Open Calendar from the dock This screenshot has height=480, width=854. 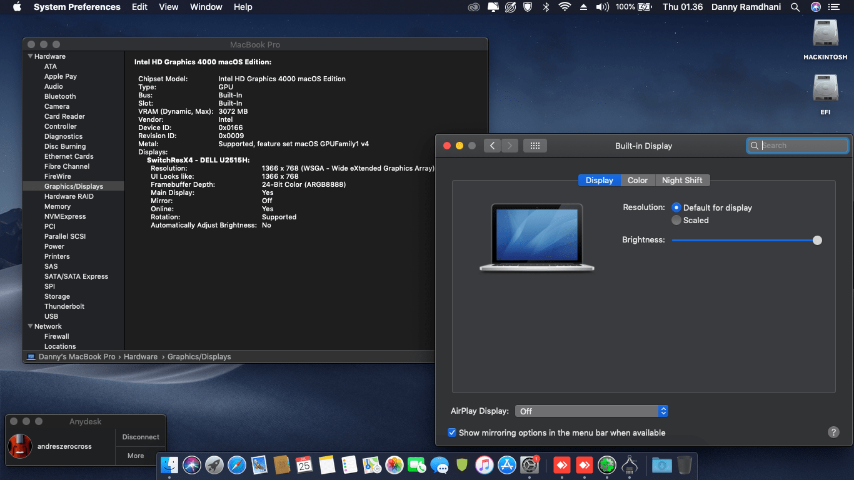point(304,465)
